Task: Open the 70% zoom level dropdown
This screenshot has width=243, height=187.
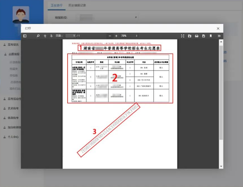Action: 129,36
